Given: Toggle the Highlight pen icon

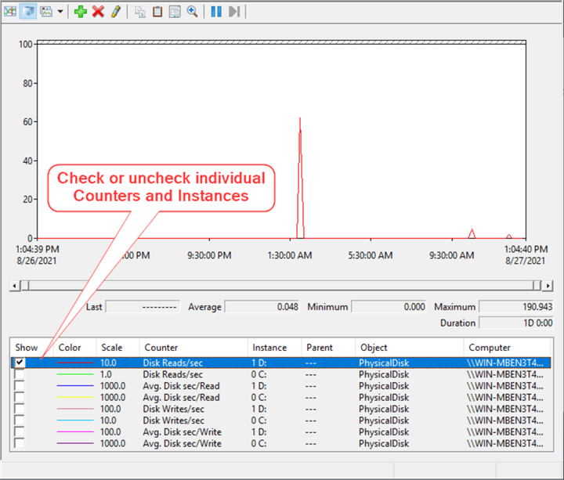Looking at the screenshot, I should [115, 12].
